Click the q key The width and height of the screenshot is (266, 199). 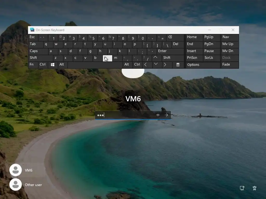tap(48, 44)
